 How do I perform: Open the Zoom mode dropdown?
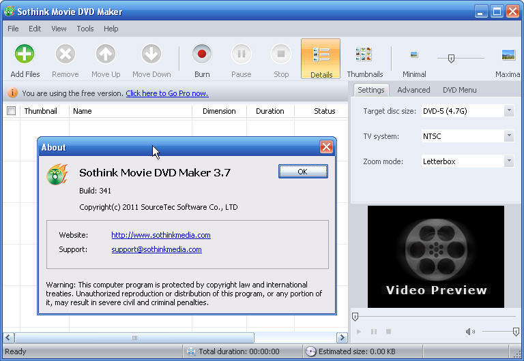point(508,161)
